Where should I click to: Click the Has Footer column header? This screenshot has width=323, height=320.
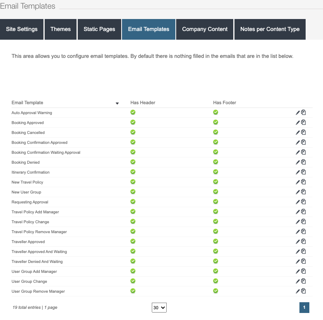coord(225,103)
